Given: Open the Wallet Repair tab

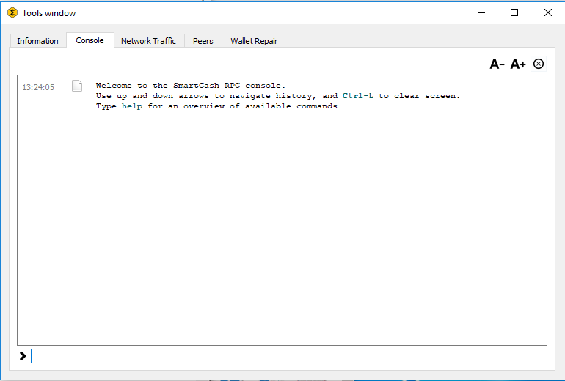Looking at the screenshot, I should 254,41.
